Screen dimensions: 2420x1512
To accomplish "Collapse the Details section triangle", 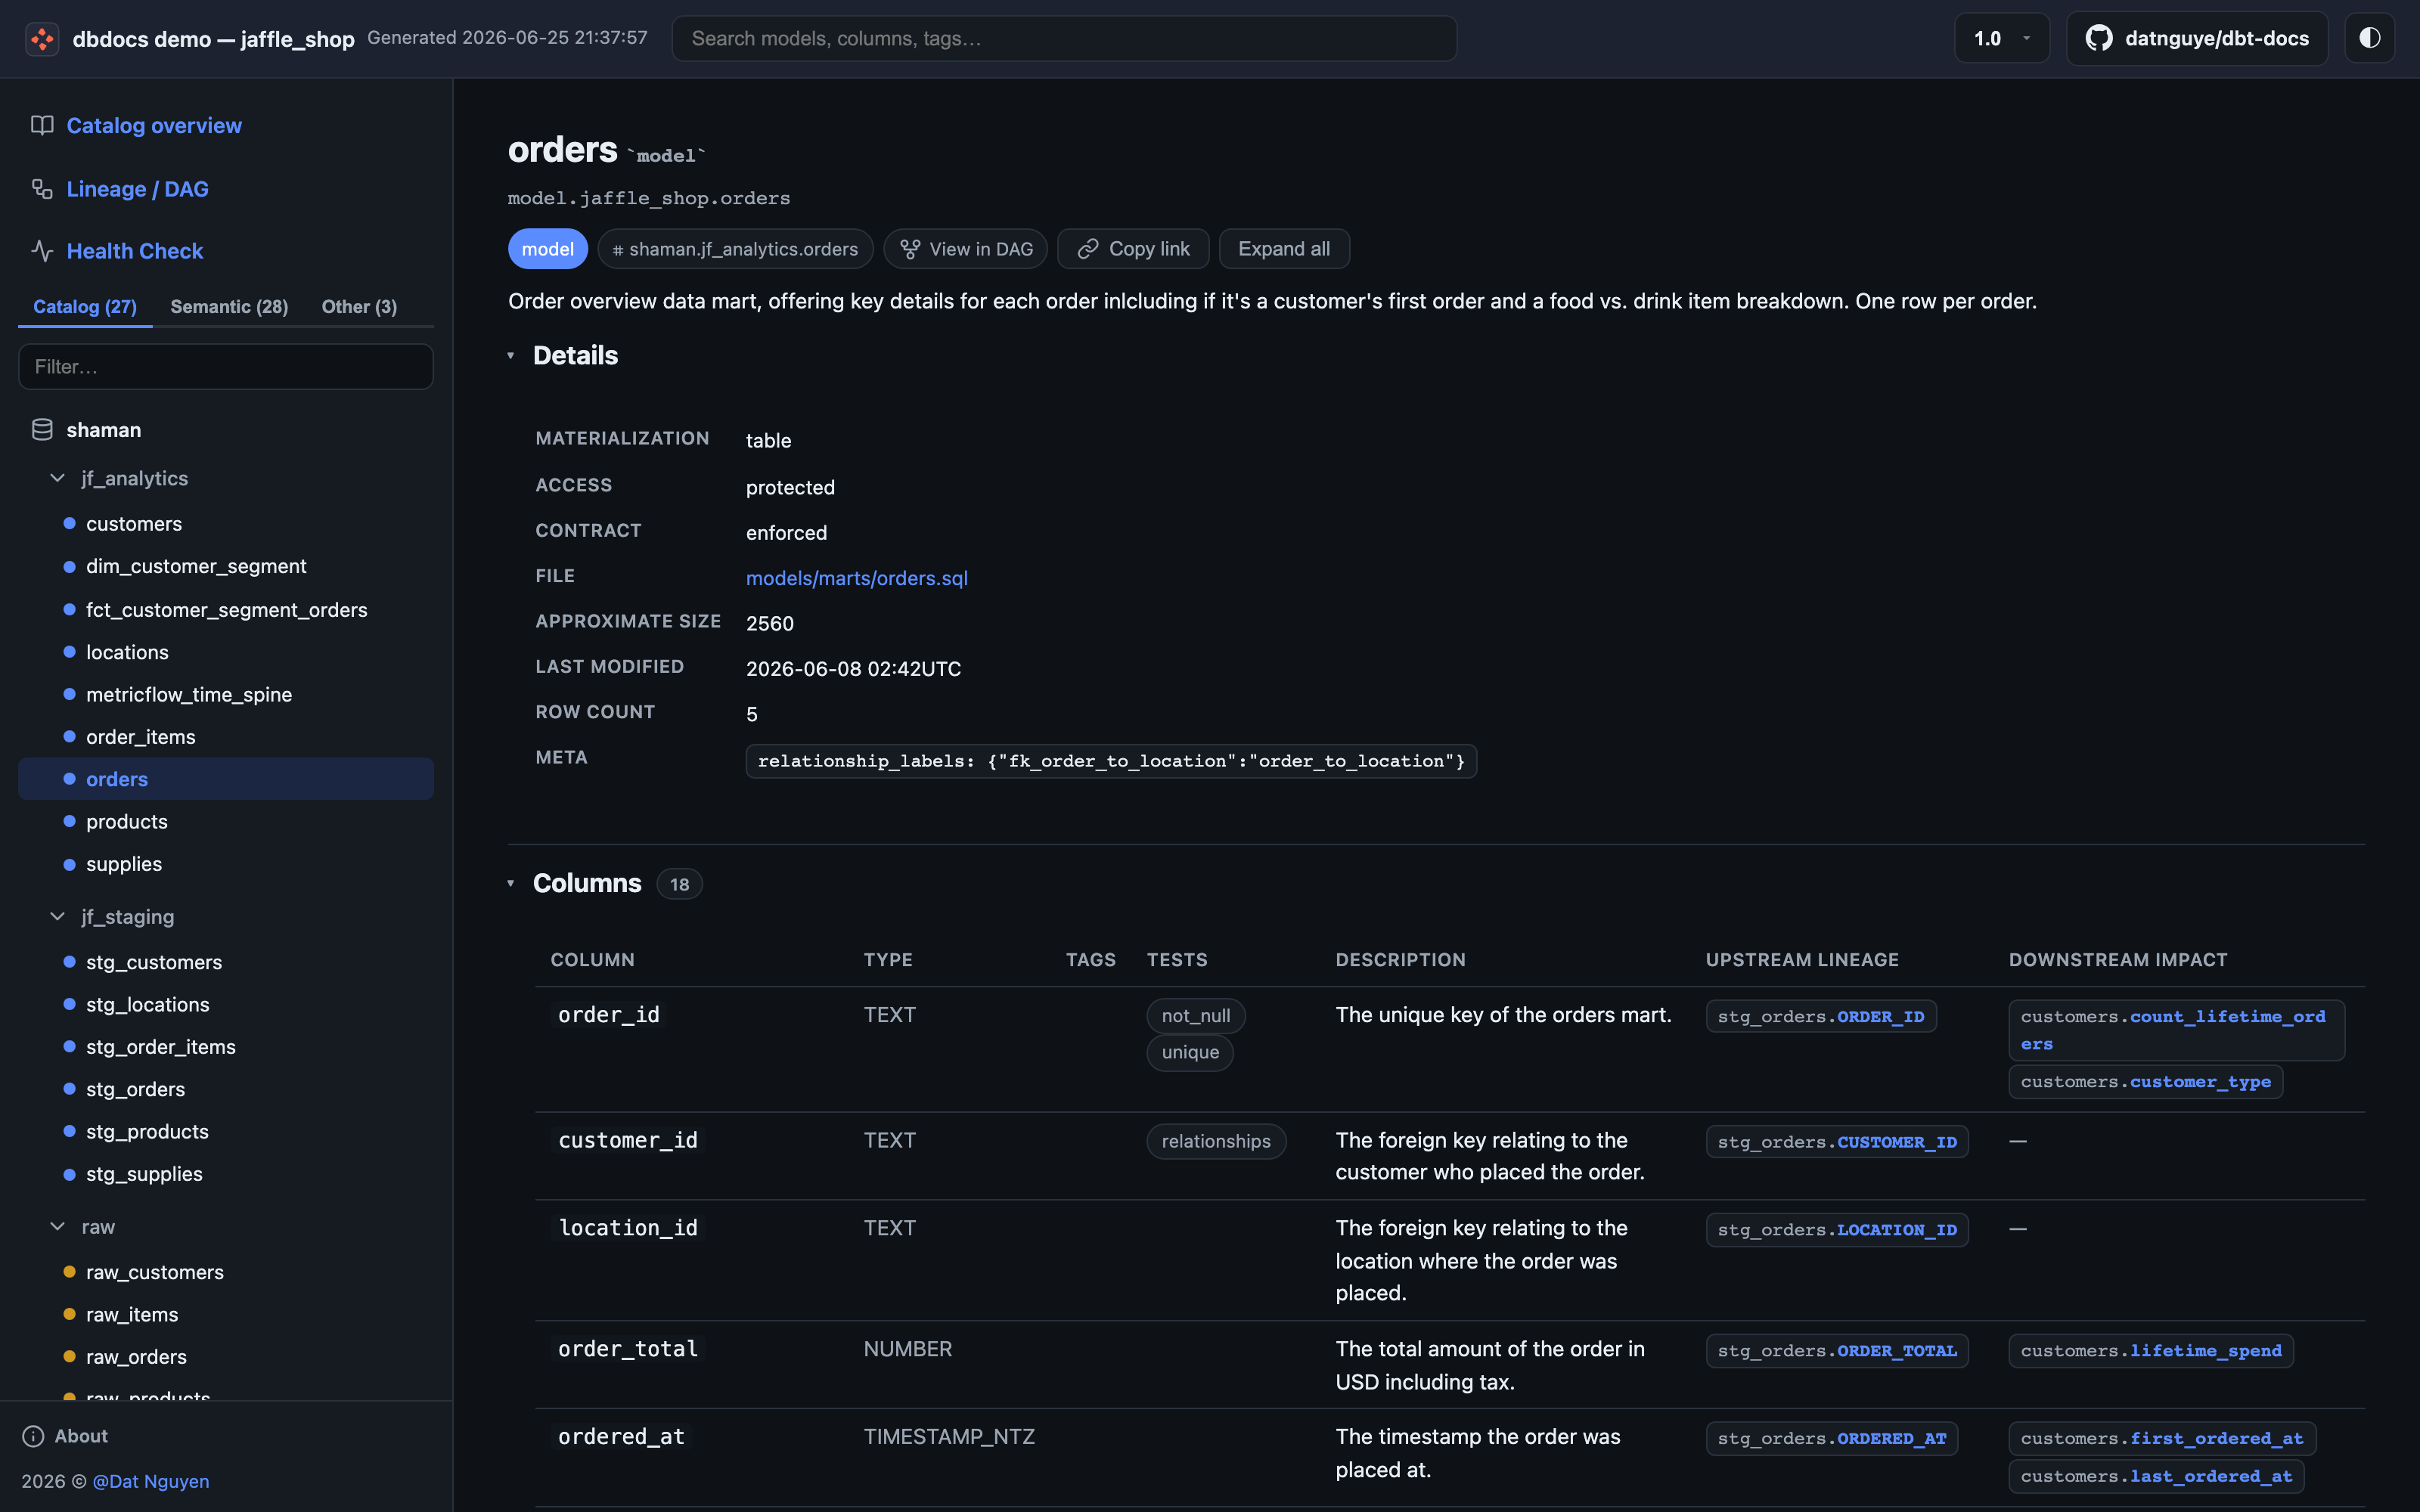I will pos(511,356).
